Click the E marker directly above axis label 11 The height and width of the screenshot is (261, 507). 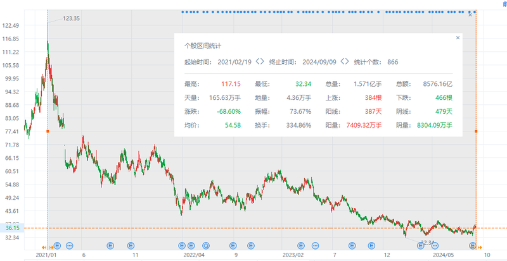coord(131,245)
